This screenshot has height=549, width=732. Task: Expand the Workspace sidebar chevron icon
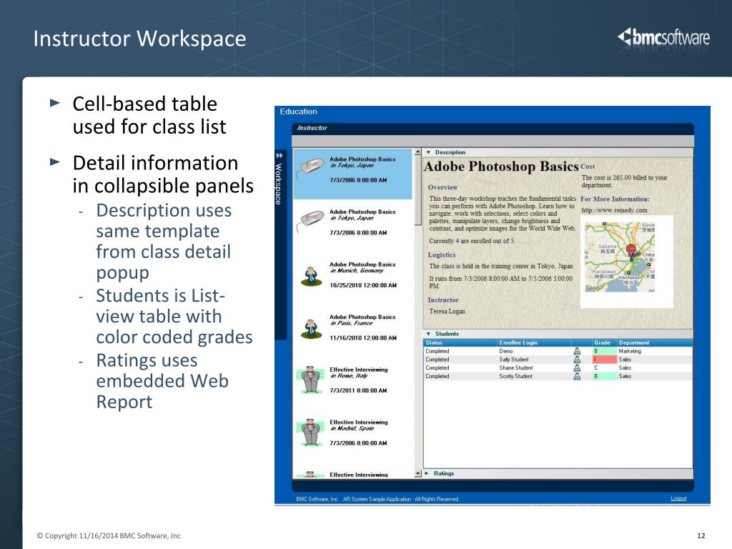pyautogui.click(x=280, y=155)
